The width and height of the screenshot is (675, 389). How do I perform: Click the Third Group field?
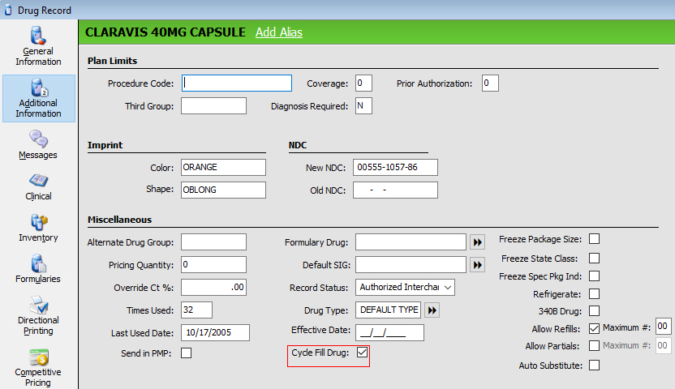click(x=213, y=105)
